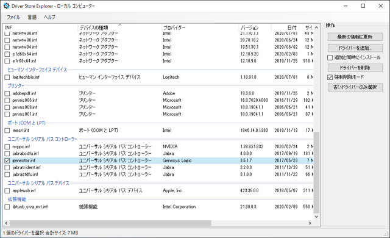Check the netwtw04.inf driver checkbox
The image size is (390, 238).
(7, 47)
